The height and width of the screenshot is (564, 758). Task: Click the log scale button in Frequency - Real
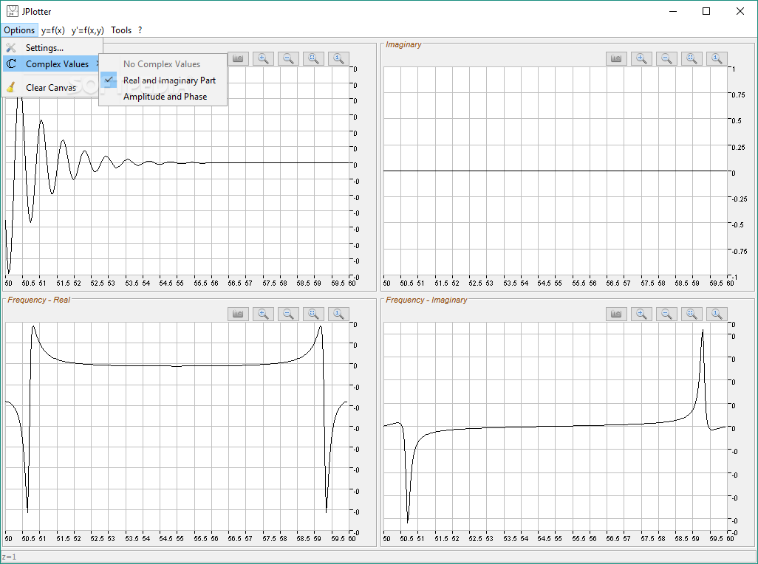[x=238, y=314]
